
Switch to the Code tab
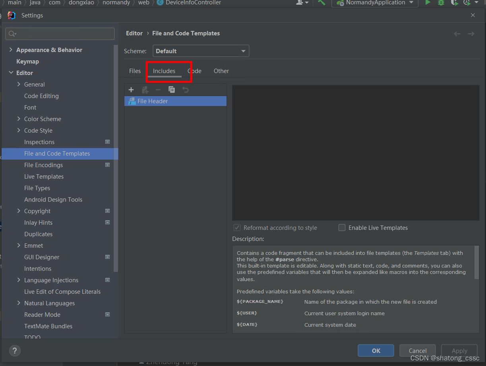(195, 71)
